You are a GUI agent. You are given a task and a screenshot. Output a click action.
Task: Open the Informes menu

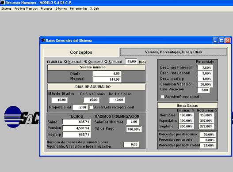coord(61,9)
